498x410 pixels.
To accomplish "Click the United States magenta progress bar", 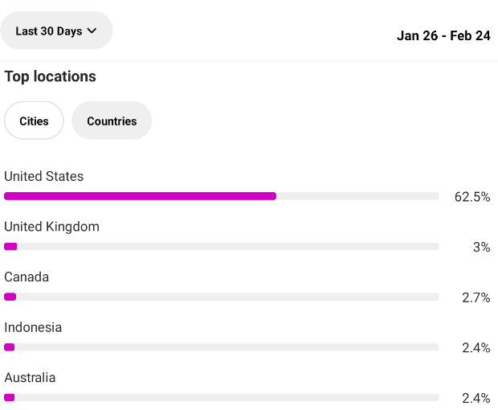I will 140,196.
